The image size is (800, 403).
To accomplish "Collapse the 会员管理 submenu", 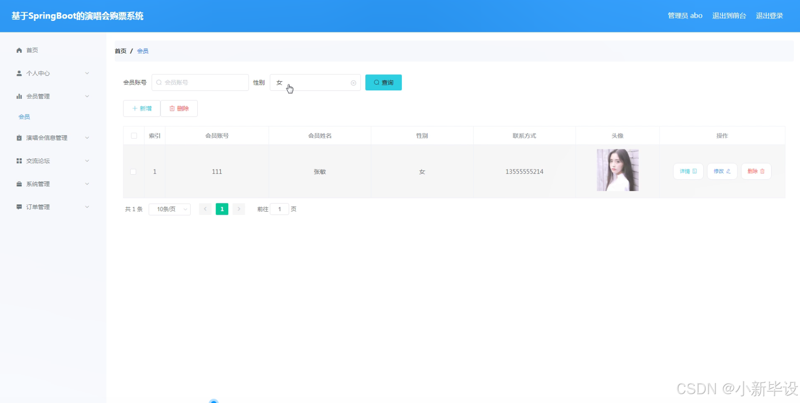I will (x=87, y=96).
